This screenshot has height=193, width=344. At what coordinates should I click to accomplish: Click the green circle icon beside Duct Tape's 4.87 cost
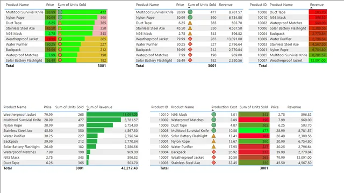(x=214, y=125)
